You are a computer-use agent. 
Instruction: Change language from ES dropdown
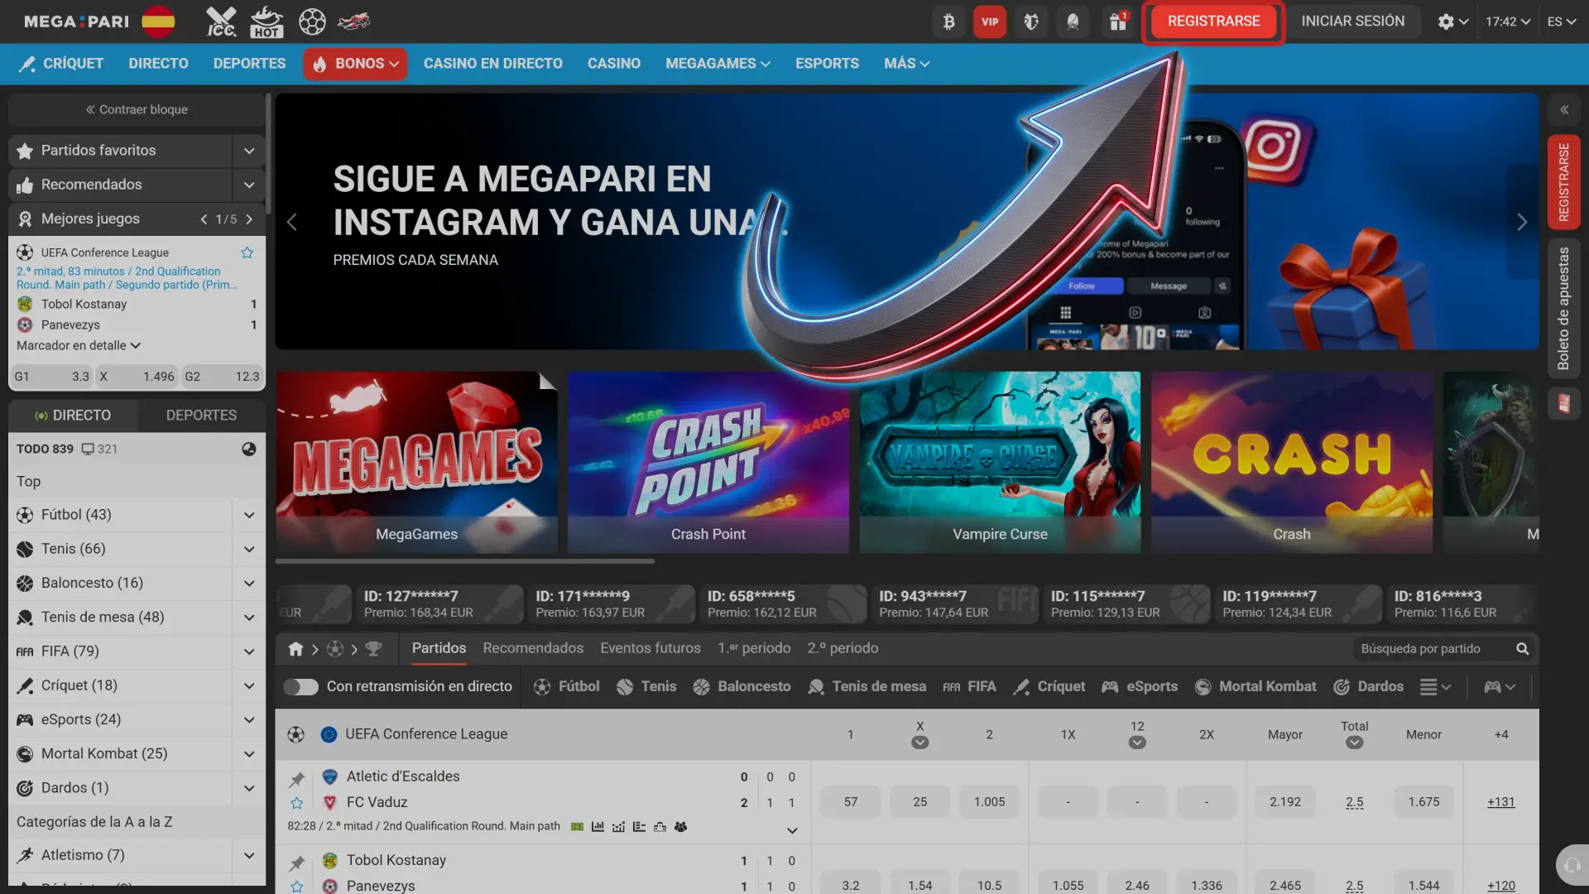tap(1561, 22)
